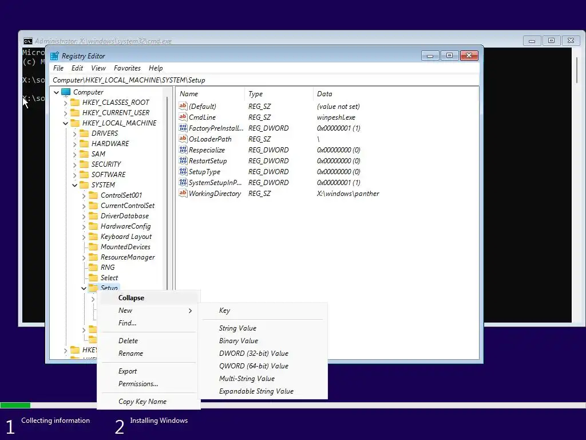This screenshot has width=586, height=440.
Task: Click the Keyboard Layout folder icon
Action: 93,237
